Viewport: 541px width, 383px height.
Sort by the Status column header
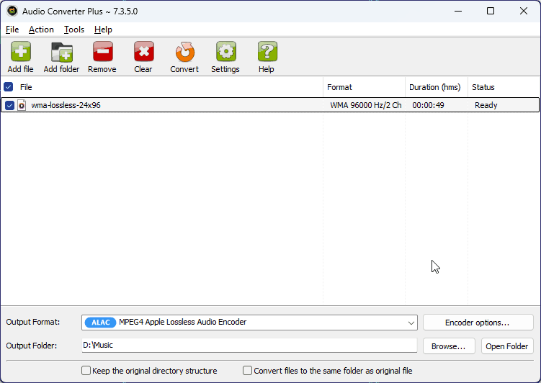click(x=504, y=87)
